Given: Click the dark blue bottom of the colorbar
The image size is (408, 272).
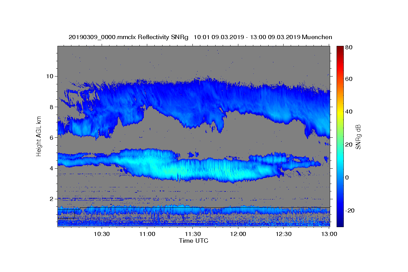Looking at the screenshot, I should point(340,223).
